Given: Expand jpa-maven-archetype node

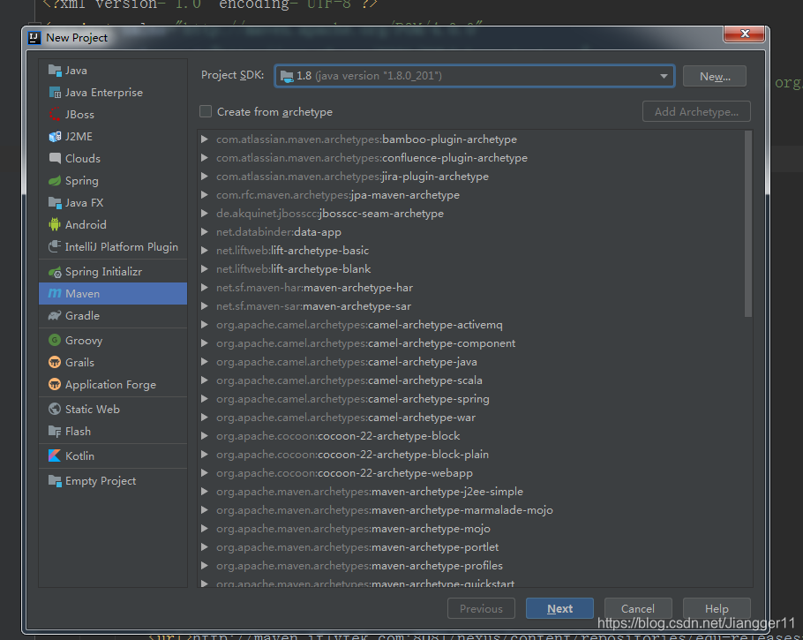Looking at the screenshot, I should click(x=205, y=195).
